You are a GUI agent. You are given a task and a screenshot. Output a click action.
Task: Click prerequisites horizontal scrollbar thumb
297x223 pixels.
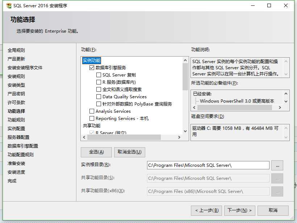(x=235, y=108)
